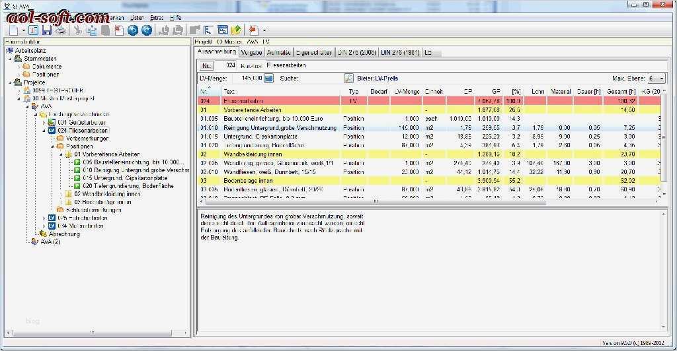Image resolution: width=677 pixels, height=351 pixels.
Task: Click the blue undo arrow icon
Action: pyautogui.click(x=133, y=30)
